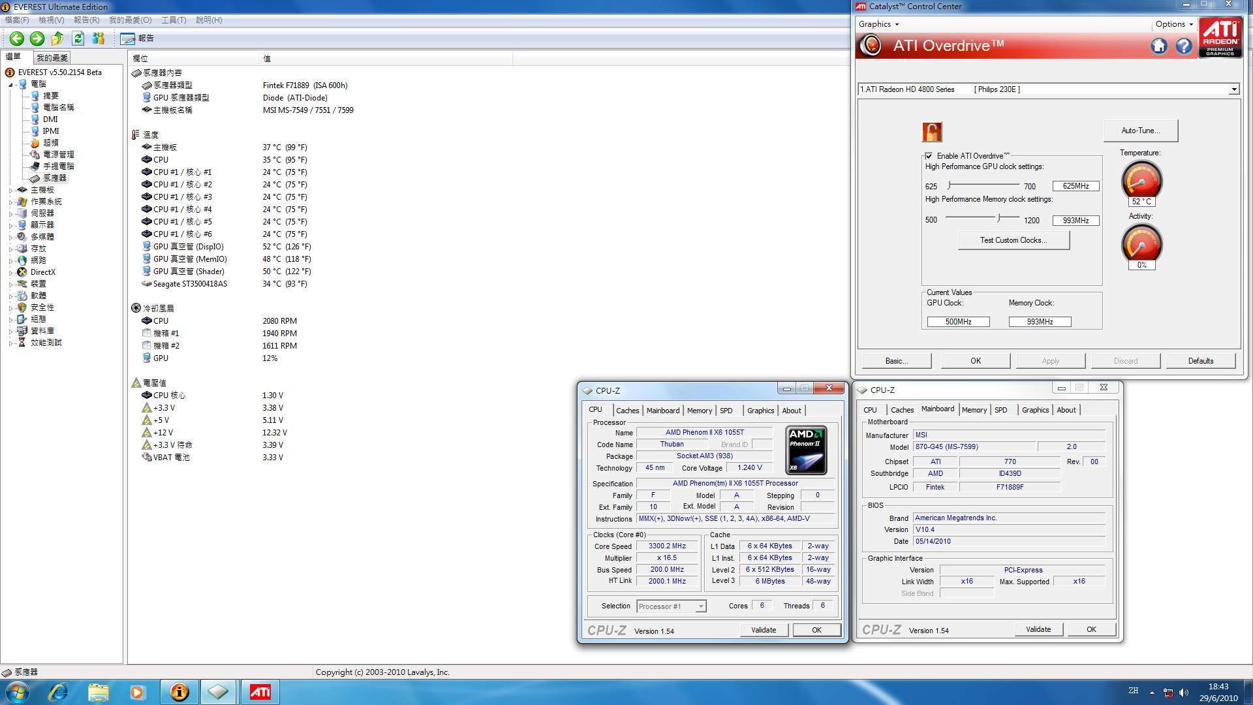Click the green Back arrow in EVEREST toolbar
The image size is (1253, 705).
point(17,39)
